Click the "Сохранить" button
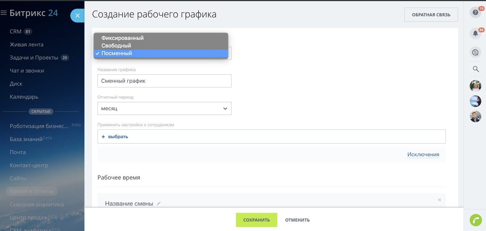This screenshot has height=231, width=486. point(256,220)
